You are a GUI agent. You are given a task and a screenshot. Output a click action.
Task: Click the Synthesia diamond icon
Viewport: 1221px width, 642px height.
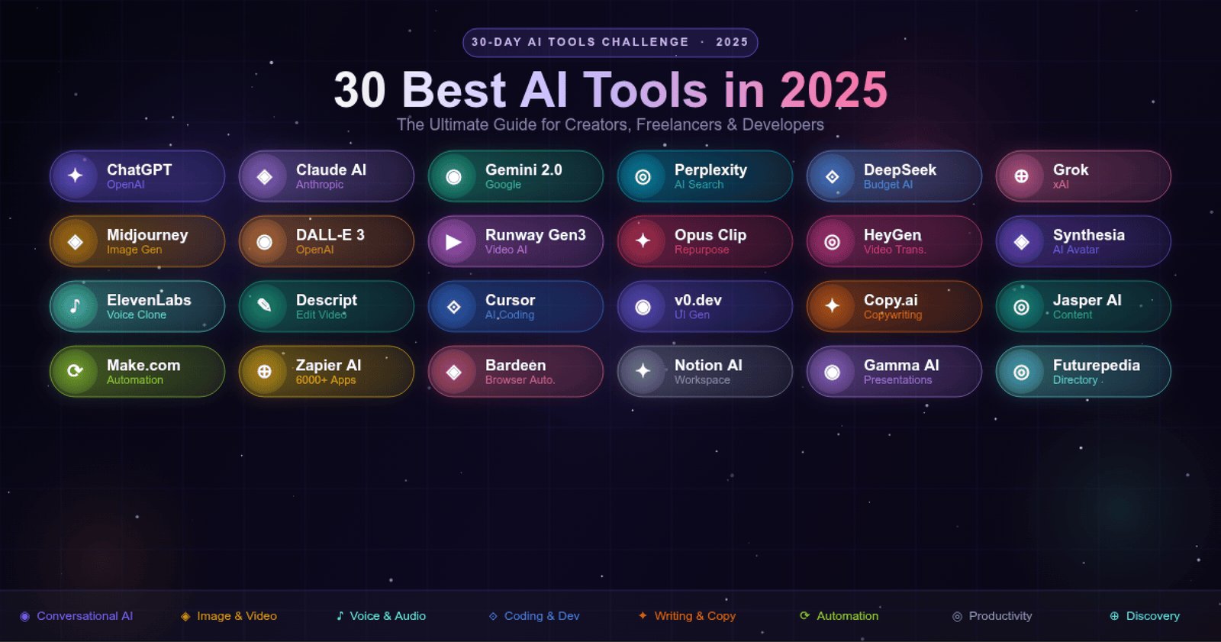tap(1022, 242)
